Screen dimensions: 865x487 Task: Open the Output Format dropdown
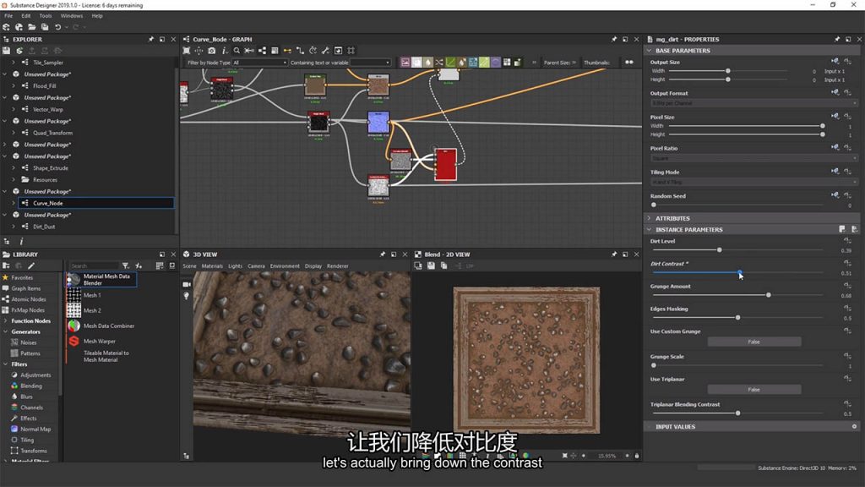753,103
